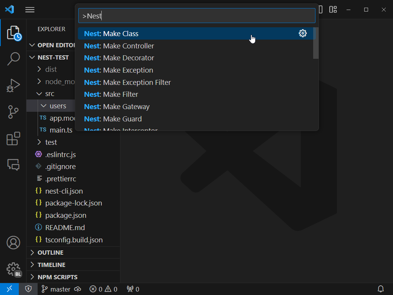Run Nest: Make Guard command
This screenshot has width=393, height=295.
click(195, 119)
